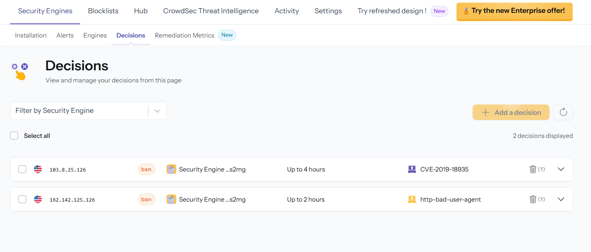The height and width of the screenshot is (252, 591).
Task: Expand the 103.8.25.126 decision row
Action: [x=561, y=169]
